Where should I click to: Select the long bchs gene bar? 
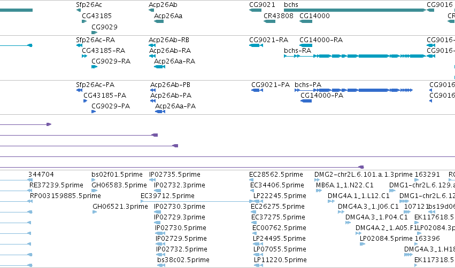(x=355, y=10)
